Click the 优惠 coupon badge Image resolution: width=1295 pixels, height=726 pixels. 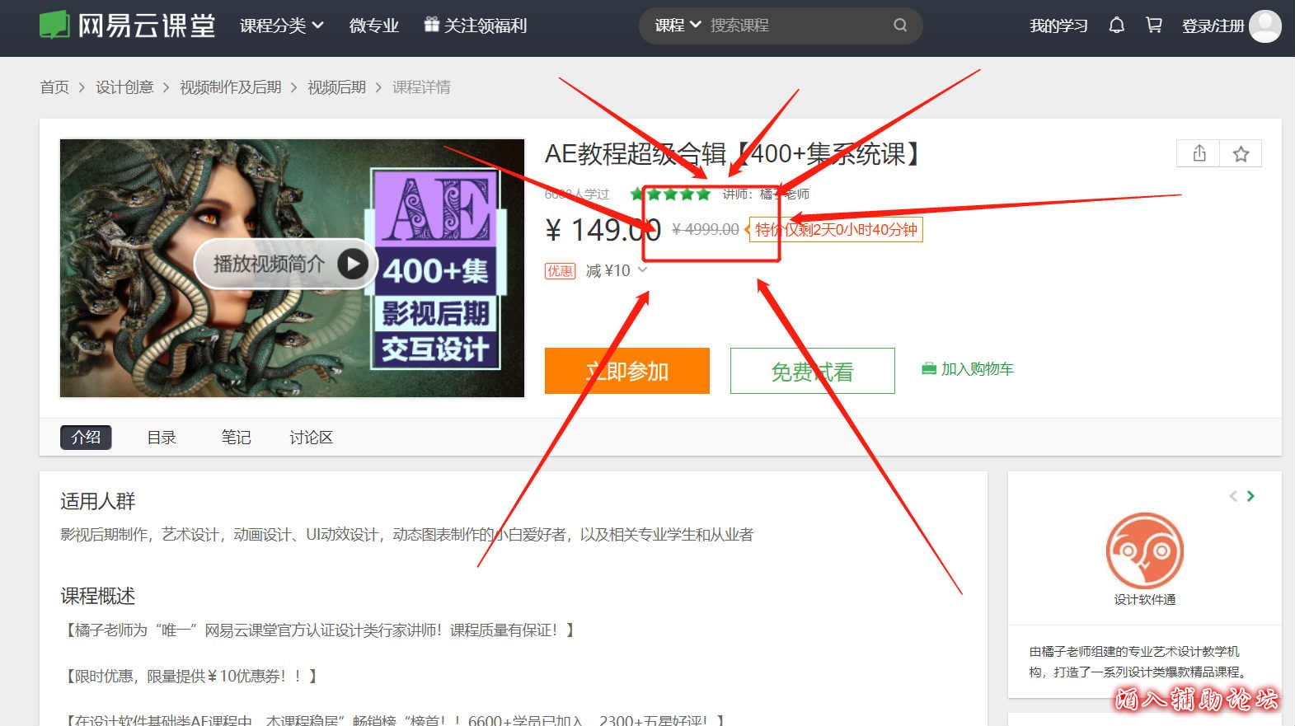561,270
